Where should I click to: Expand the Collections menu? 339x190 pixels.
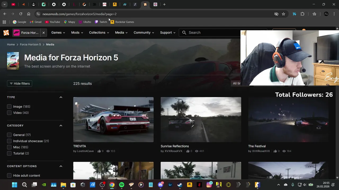(99, 32)
